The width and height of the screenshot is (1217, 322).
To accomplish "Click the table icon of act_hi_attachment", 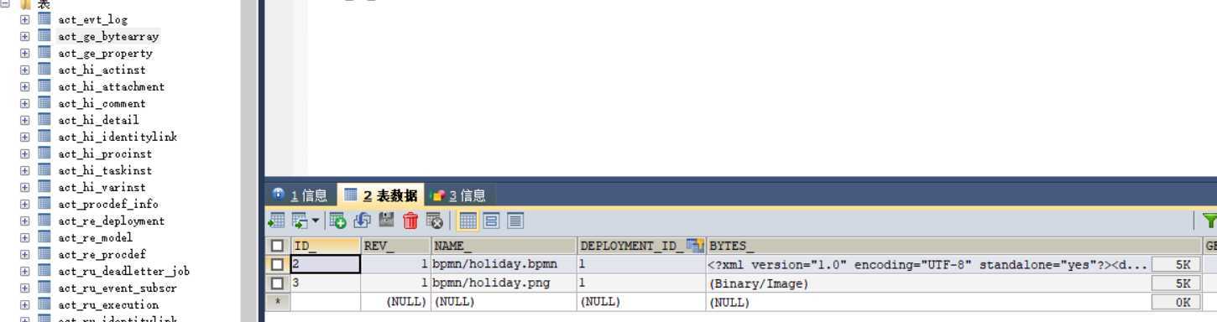I will 44,86.
